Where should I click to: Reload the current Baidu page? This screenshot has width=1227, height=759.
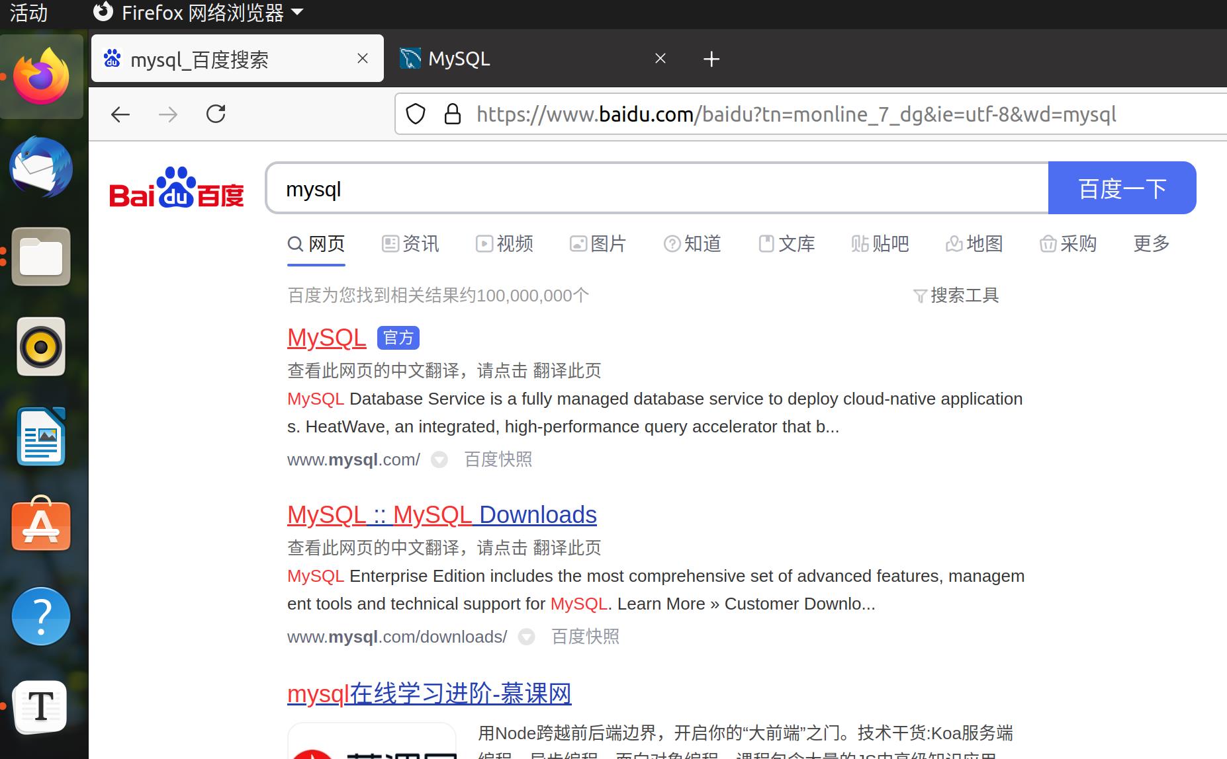coord(216,114)
